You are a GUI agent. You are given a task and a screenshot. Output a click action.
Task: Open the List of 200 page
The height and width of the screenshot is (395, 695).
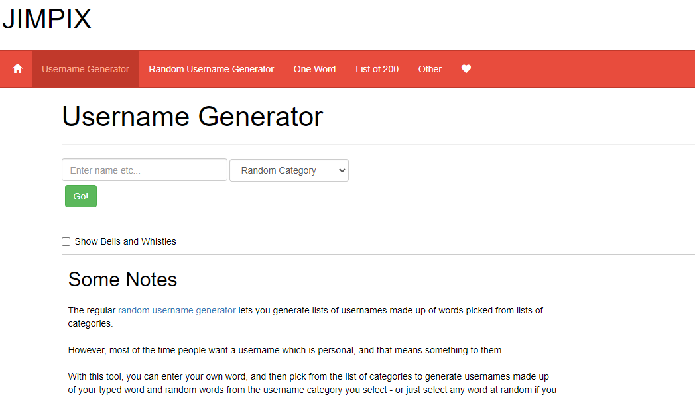377,69
